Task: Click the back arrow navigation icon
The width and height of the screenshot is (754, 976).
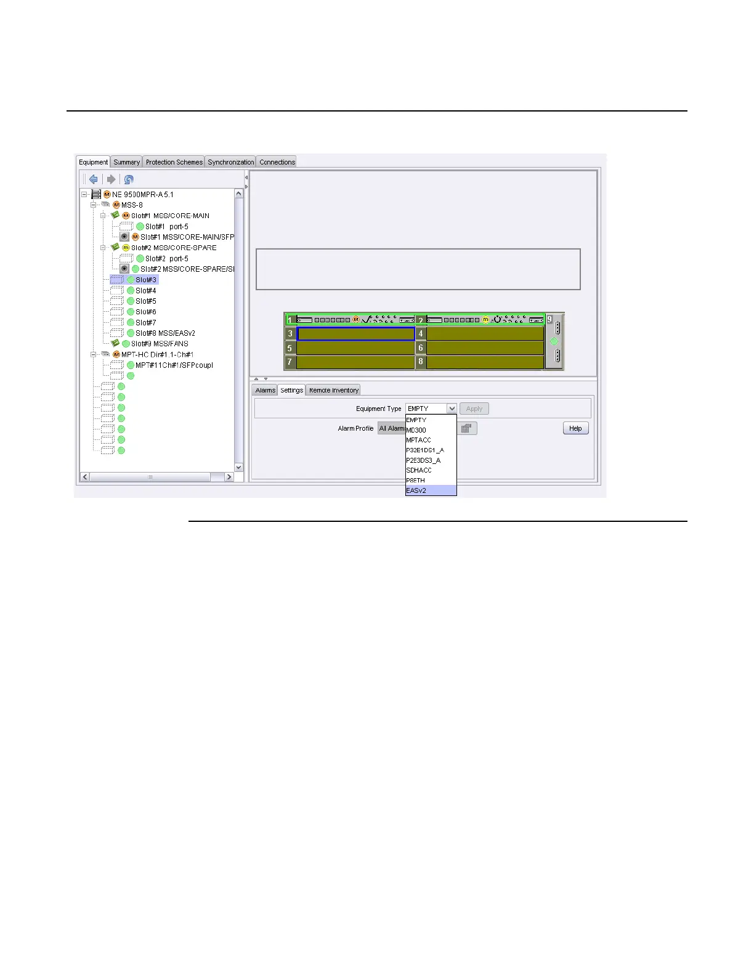Action: pos(94,179)
